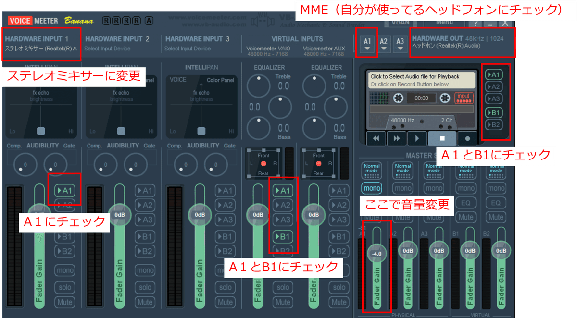Start cassette playback with play button
Viewport: 577px width, 318px height.
pos(417,138)
